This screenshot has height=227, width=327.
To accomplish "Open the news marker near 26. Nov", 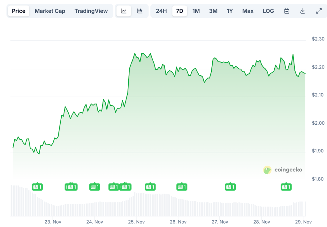I will click(x=182, y=187).
